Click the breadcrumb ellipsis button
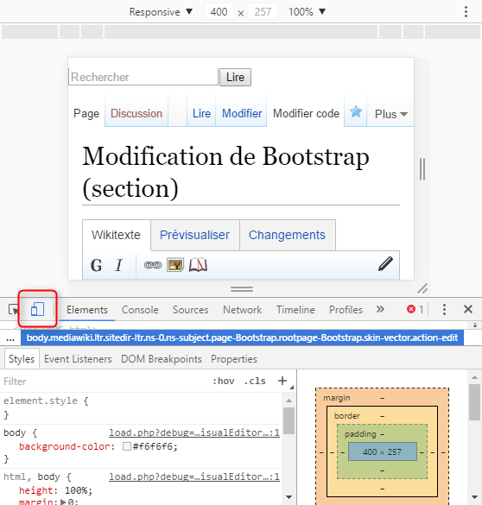The image size is (482, 505). [10, 338]
